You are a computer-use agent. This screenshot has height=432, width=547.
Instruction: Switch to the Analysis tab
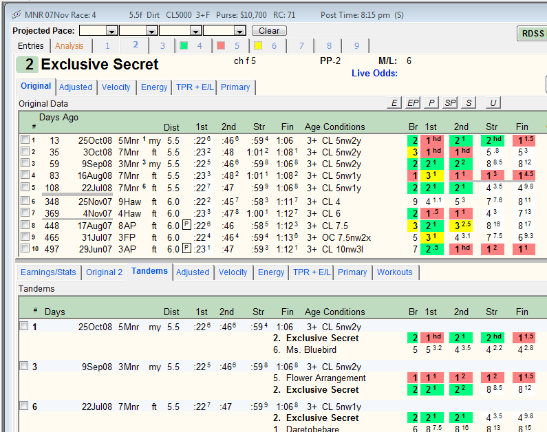point(69,45)
